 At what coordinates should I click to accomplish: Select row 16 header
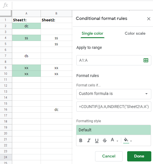tap(6, 109)
